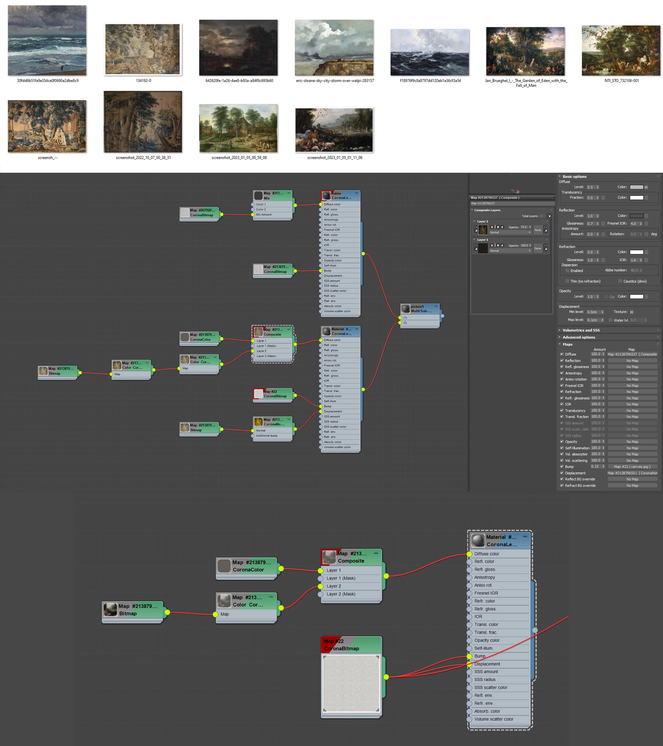663x746 pixels.
Task: Select the picture5 Multi/Sub material sphere icon
Action: [405, 309]
